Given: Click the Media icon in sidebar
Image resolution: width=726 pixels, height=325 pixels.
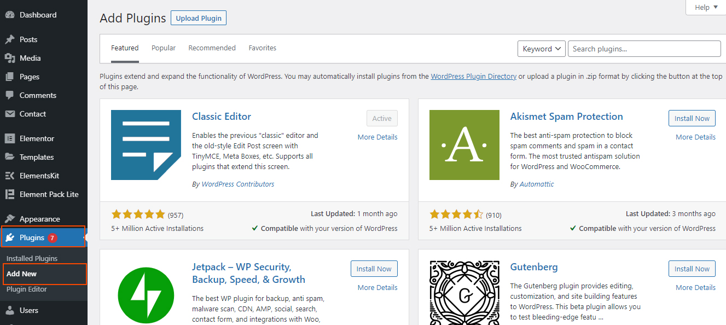Looking at the screenshot, I should tap(10, 58).
